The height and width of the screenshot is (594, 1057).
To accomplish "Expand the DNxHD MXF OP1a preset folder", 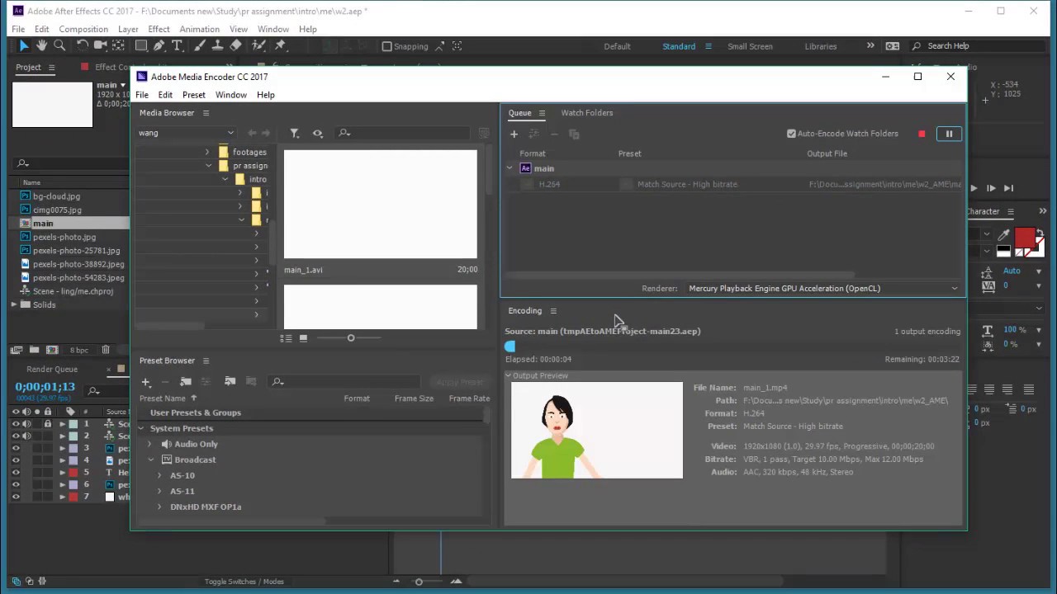I will pos(159,507).
